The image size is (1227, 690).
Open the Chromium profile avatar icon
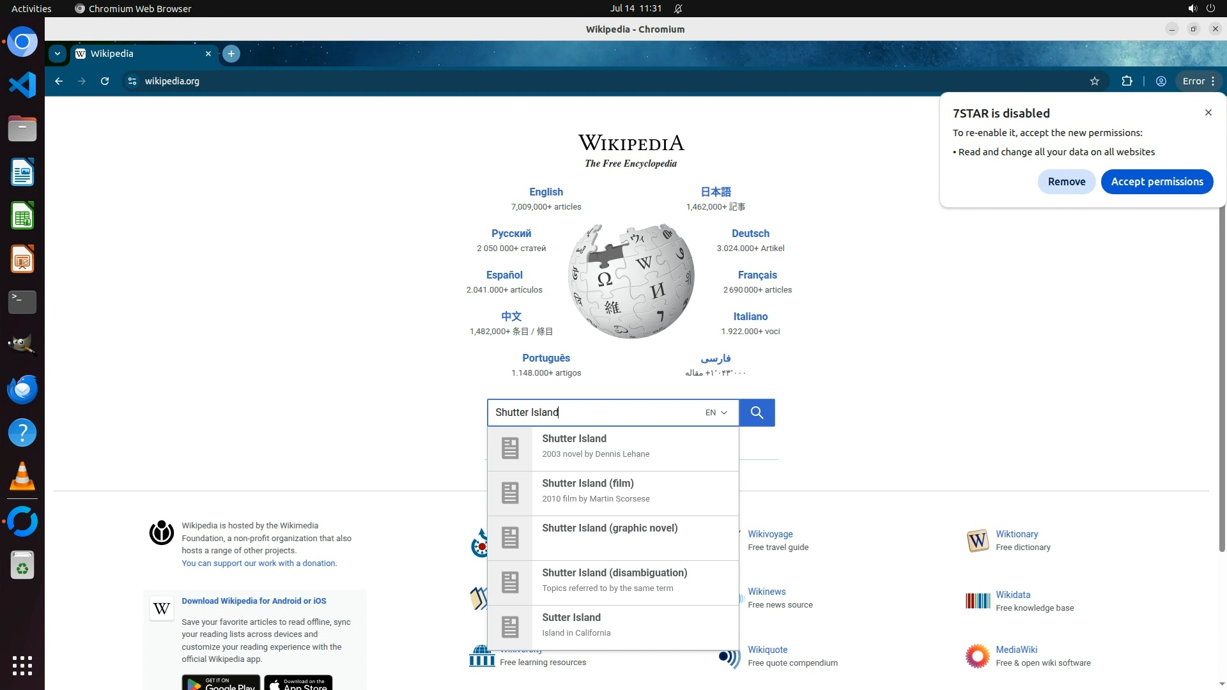1161,81
